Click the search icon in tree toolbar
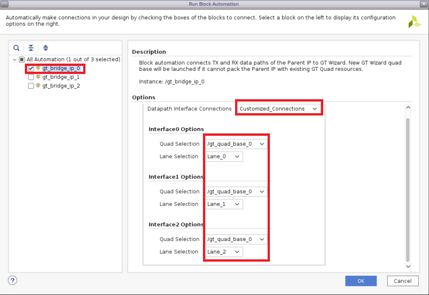 click(16, 48)
